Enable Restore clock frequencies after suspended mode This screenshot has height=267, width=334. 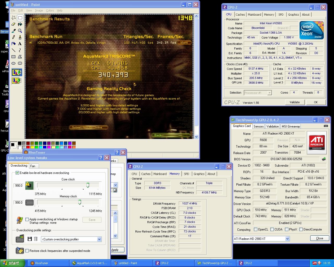[27, 251]
